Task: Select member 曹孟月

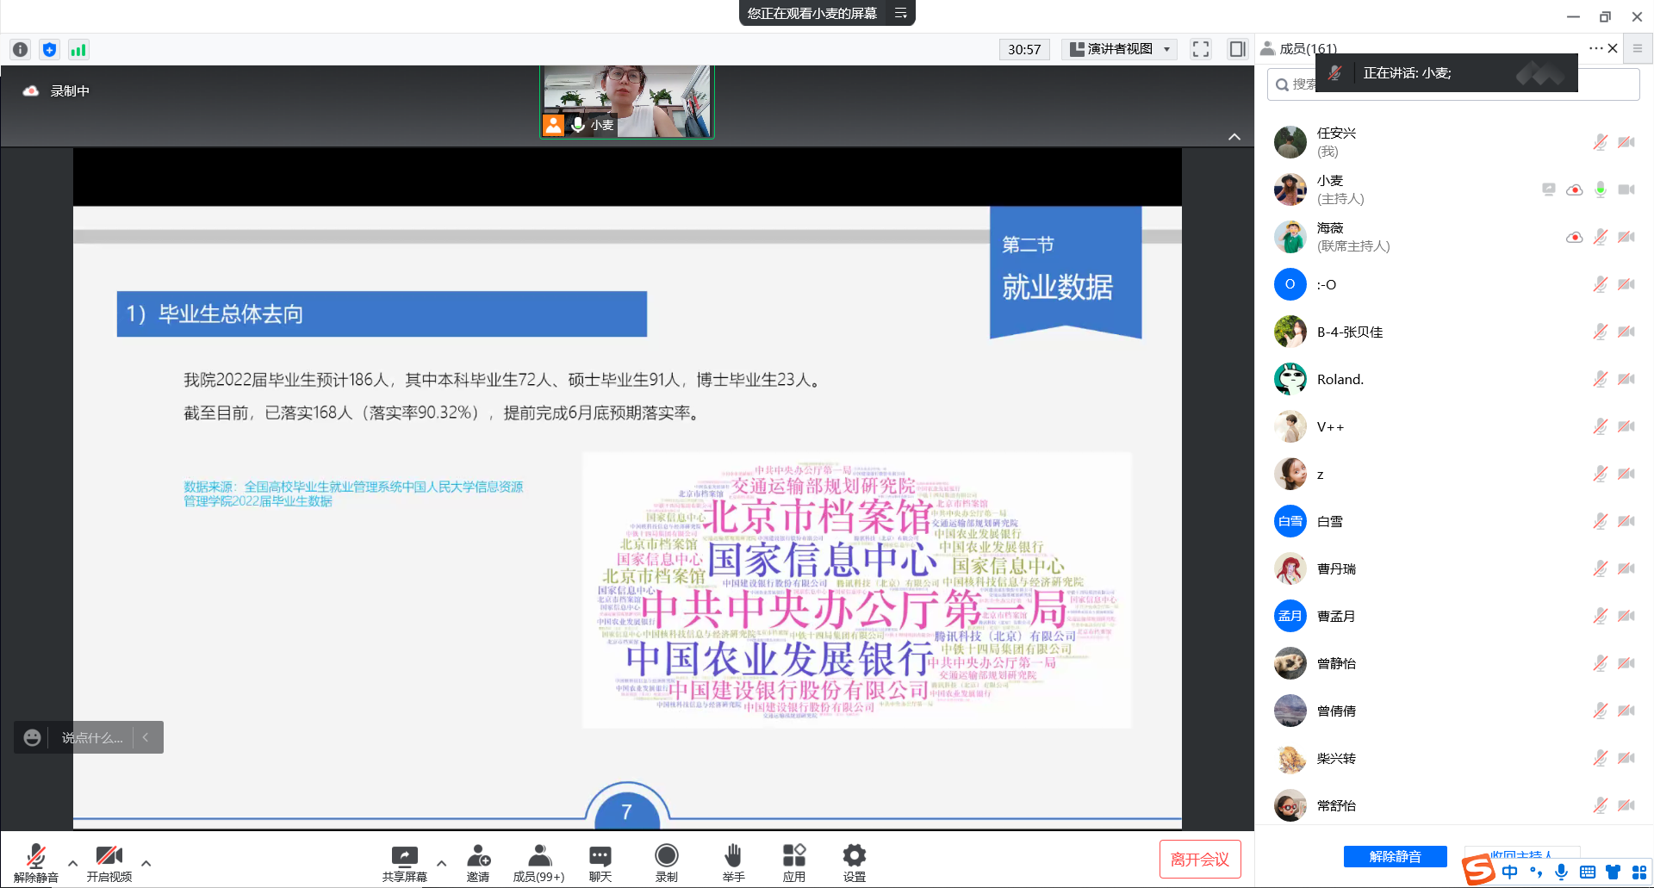Action: 1453,616
